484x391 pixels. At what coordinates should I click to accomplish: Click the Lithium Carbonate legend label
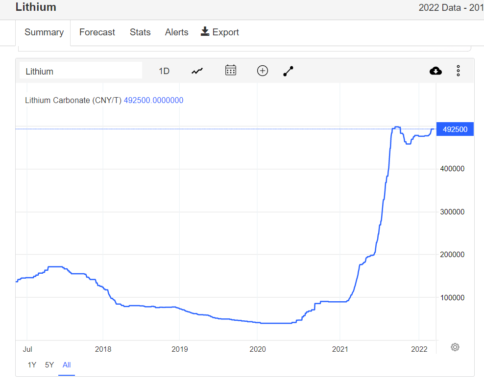(x=73, y=100)
